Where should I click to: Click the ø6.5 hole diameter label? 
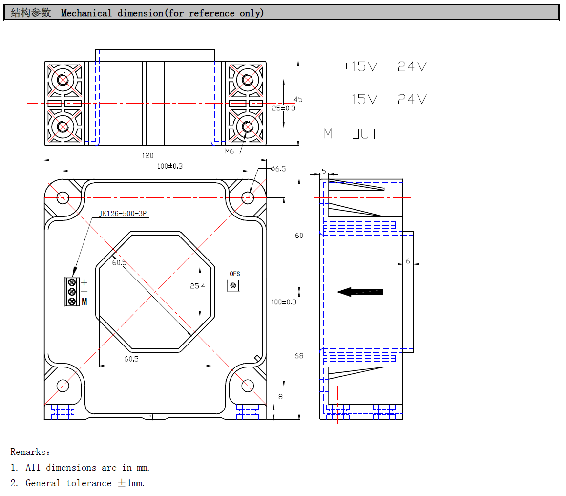pyautogui.click(x=278, y=169)
